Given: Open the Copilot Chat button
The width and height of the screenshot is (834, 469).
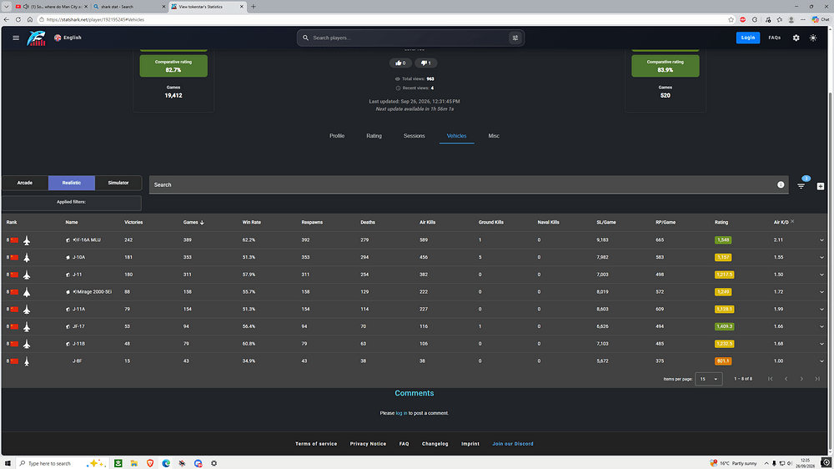Looking at the screenshot, I should [x=821, y=20].
